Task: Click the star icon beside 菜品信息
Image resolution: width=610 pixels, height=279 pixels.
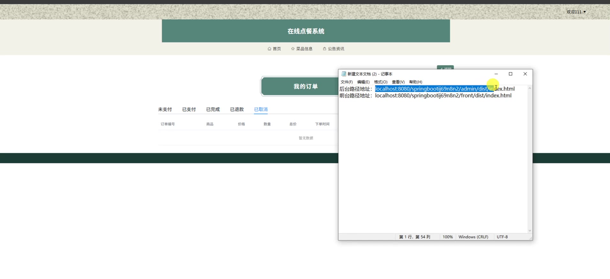Action: click(x=293, y=49)
